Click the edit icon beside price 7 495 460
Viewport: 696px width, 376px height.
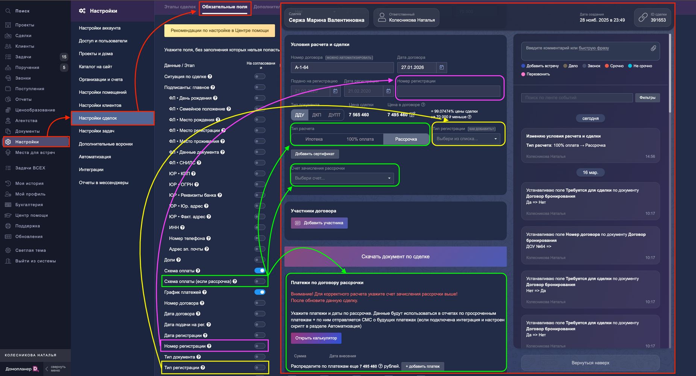tap(412, 115)
